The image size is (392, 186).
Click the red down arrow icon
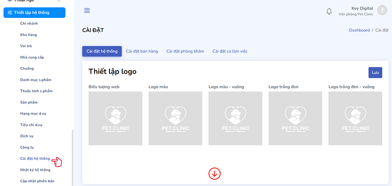tap(214, 173)
